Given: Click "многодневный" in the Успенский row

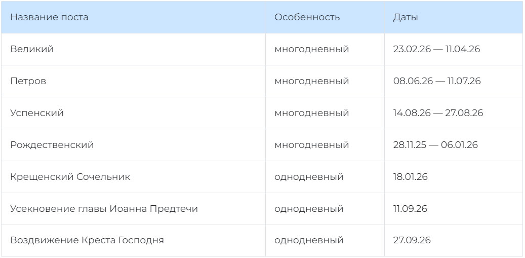Looking at the screenshot, I should click(x=311, y=113).
